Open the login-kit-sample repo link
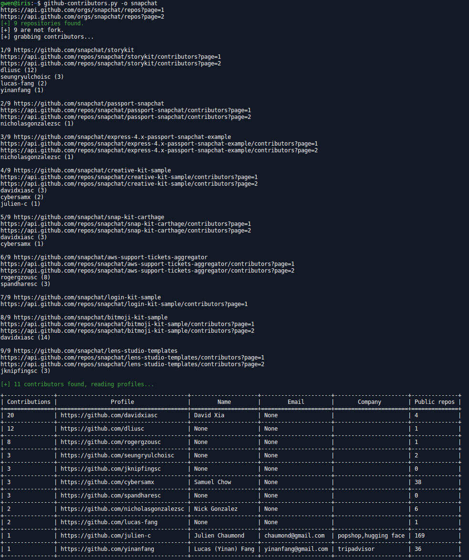This screenshot has width=469, height=560. (x=87, y=297)
